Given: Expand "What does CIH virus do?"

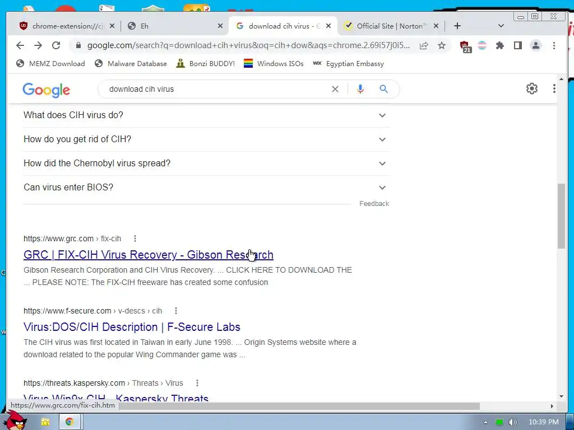Looking at the screenshot, I should [206, 115].
